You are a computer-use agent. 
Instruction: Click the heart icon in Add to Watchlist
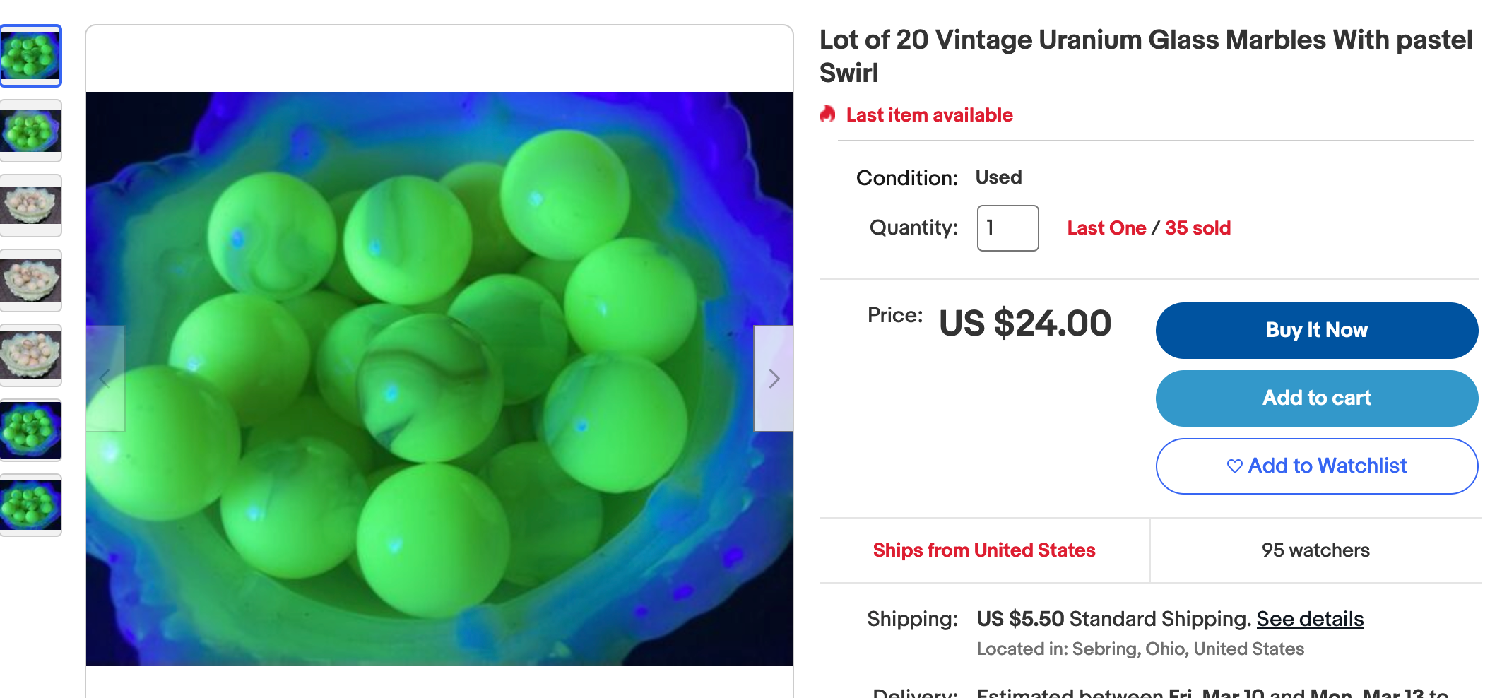coord(1234,466)
